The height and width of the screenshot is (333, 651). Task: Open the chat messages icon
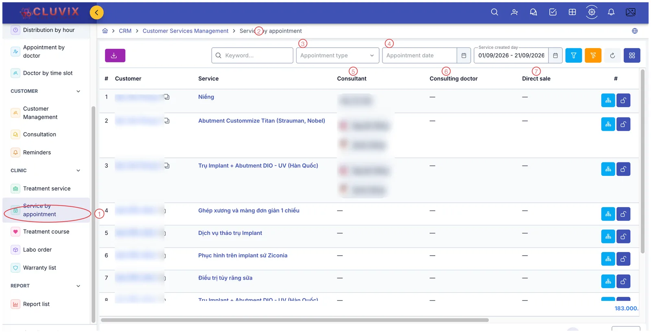[x=533, y=12]
